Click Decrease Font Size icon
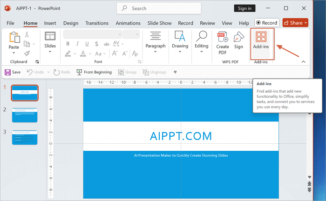The height and width of the screenshot is (201, 326). click(x=124, y=54)
